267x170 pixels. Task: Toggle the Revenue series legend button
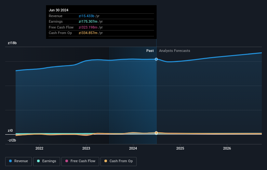[x=19, y=161]
